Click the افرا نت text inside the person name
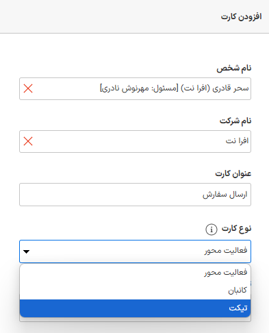Image resolution: width=269 pixels, height=333 pixels. pos(195,88)
